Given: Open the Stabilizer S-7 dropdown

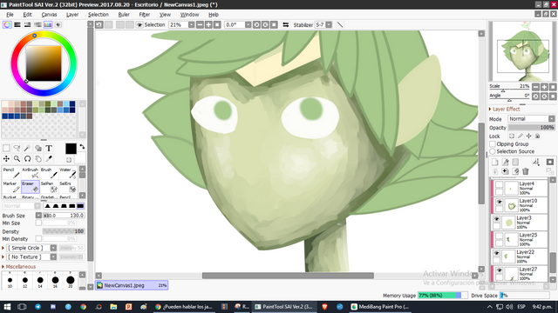Looking at the screenshot, I should tap(329, 24).
